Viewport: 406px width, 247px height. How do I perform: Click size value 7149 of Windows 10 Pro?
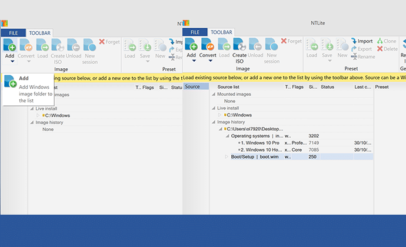coord(314,143)
